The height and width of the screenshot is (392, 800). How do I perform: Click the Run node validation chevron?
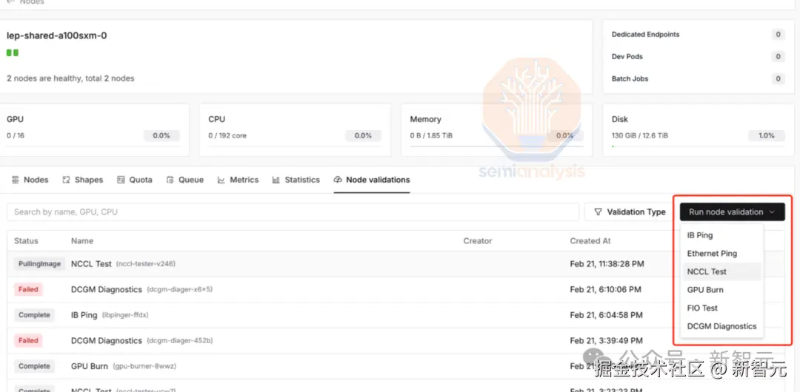pyautogui.click(x=772, y=212)
